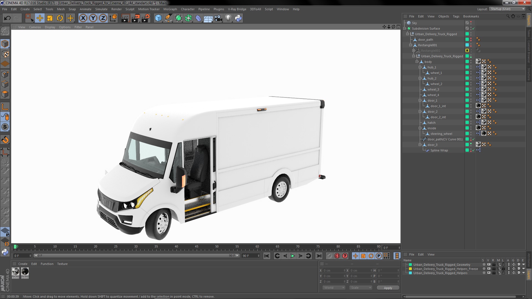
Task: Open the Scale mode dropdown
Action: coord(361,288)
